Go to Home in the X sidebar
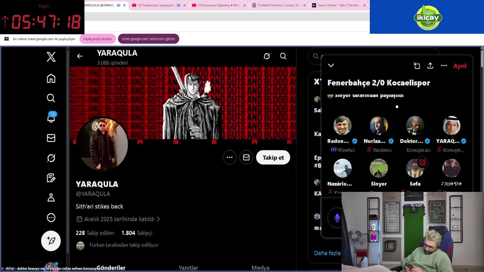Image resolution: width=484 pixels, height=272 pixels. (x=51, y=78)
